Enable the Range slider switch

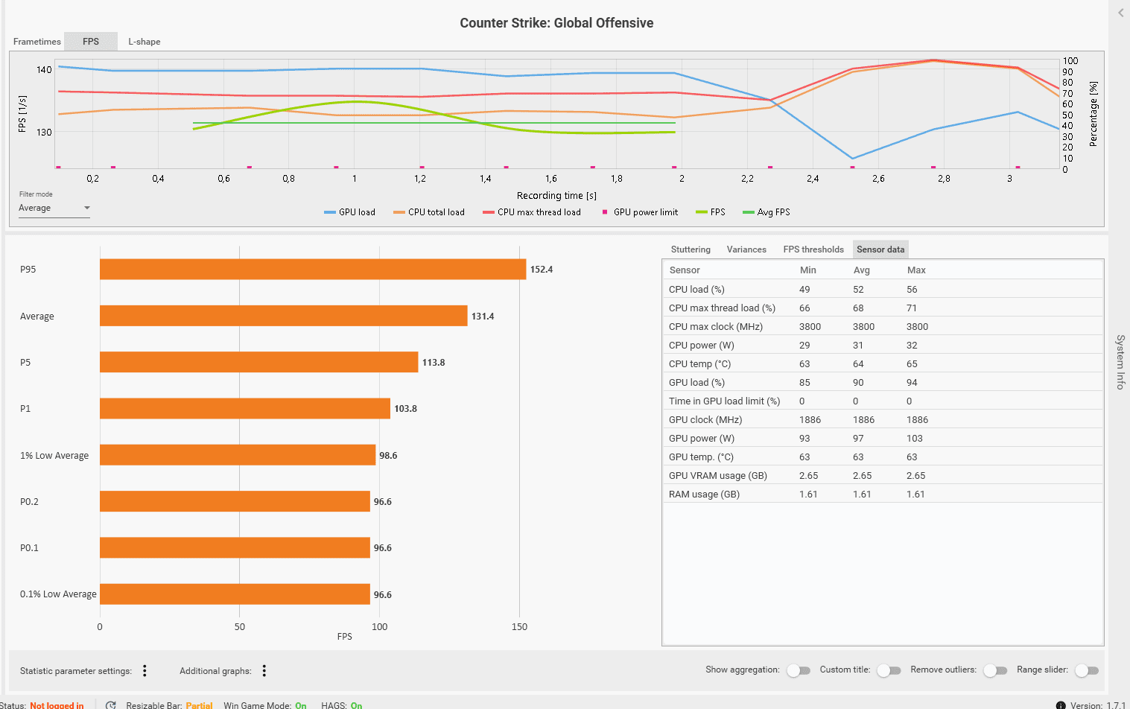pyautogui.click(x=1087, y=670)
